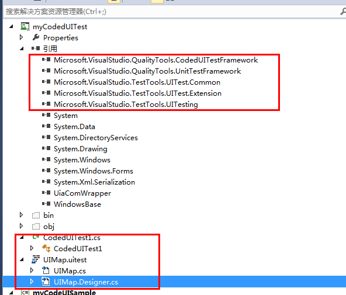Image resolution: width=346 pixels, height=295 pixels.
Task: Expand the UIMap.Designer.cs node
Action: pyautogui.click(x=32, y=282)
